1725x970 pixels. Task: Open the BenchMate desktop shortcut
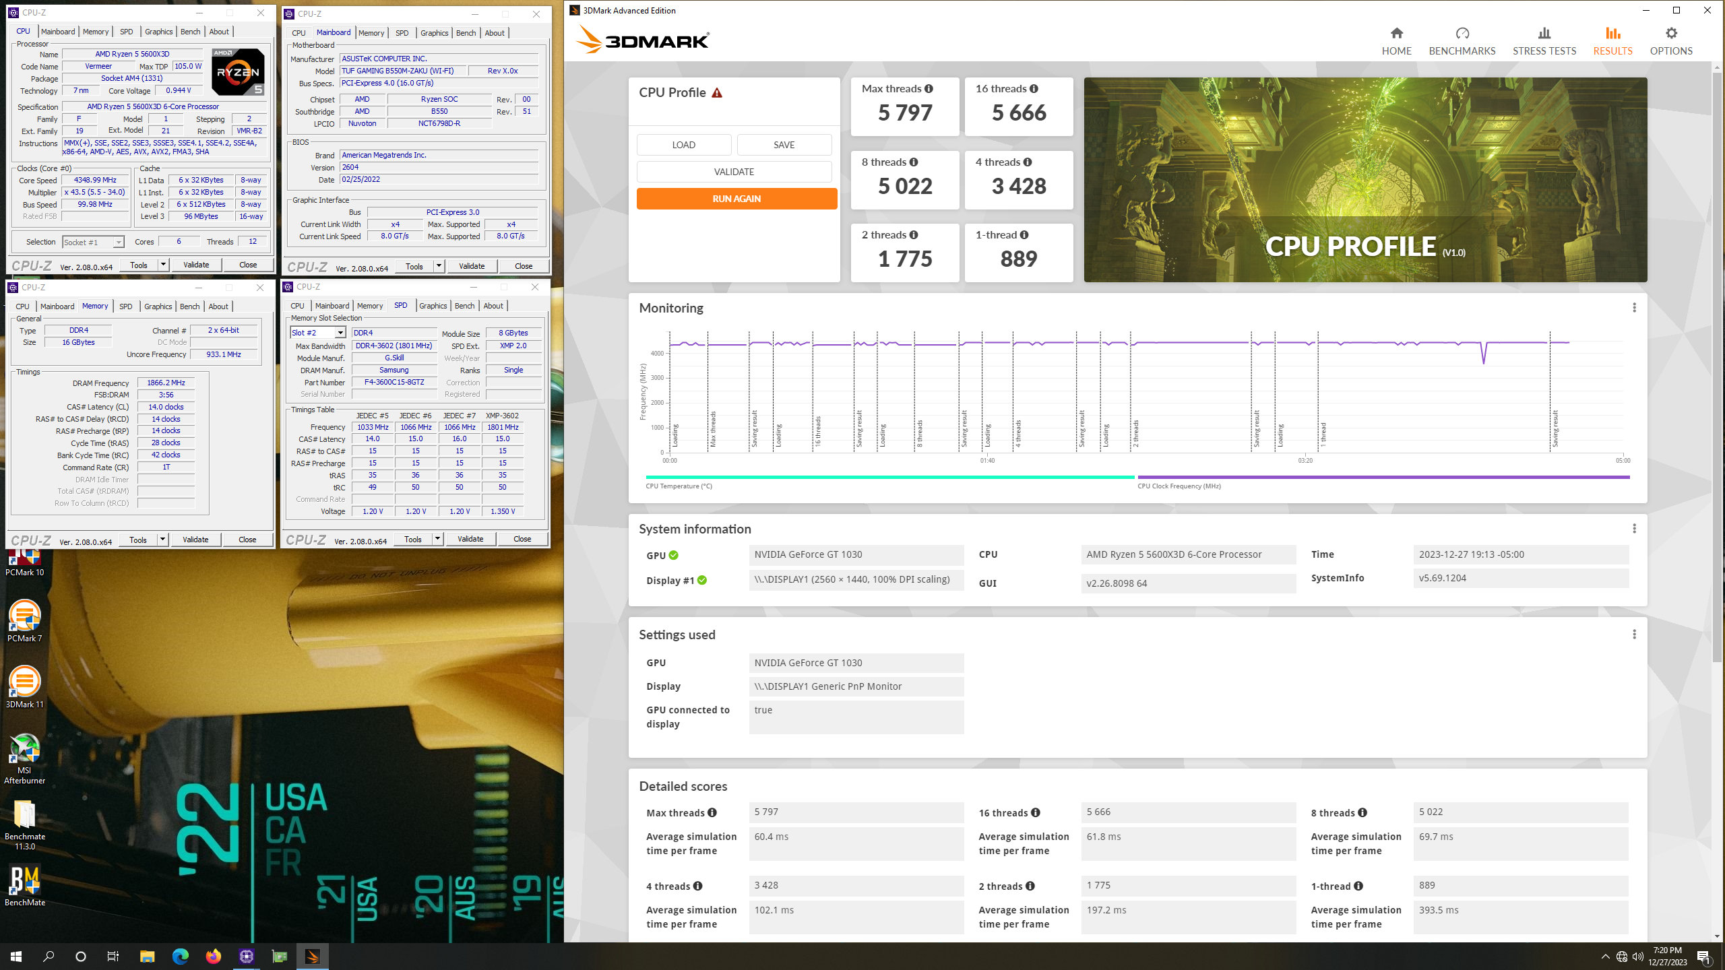coord(24,885)
